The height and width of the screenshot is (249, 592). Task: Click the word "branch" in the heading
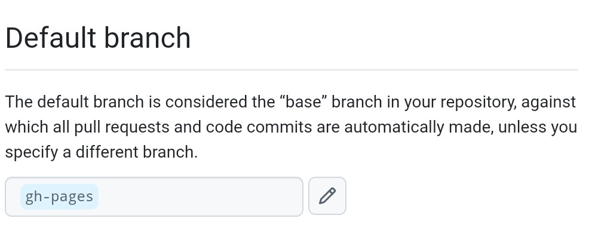[147, 38]
